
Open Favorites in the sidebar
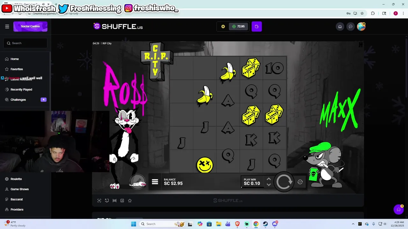pyautogui.click(x=17, y=69)
